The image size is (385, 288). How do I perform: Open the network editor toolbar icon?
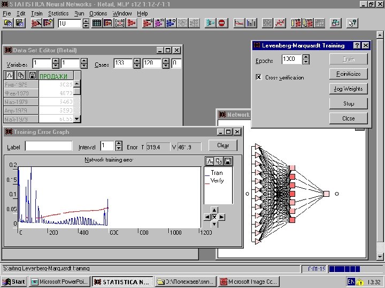click(108, 23)
